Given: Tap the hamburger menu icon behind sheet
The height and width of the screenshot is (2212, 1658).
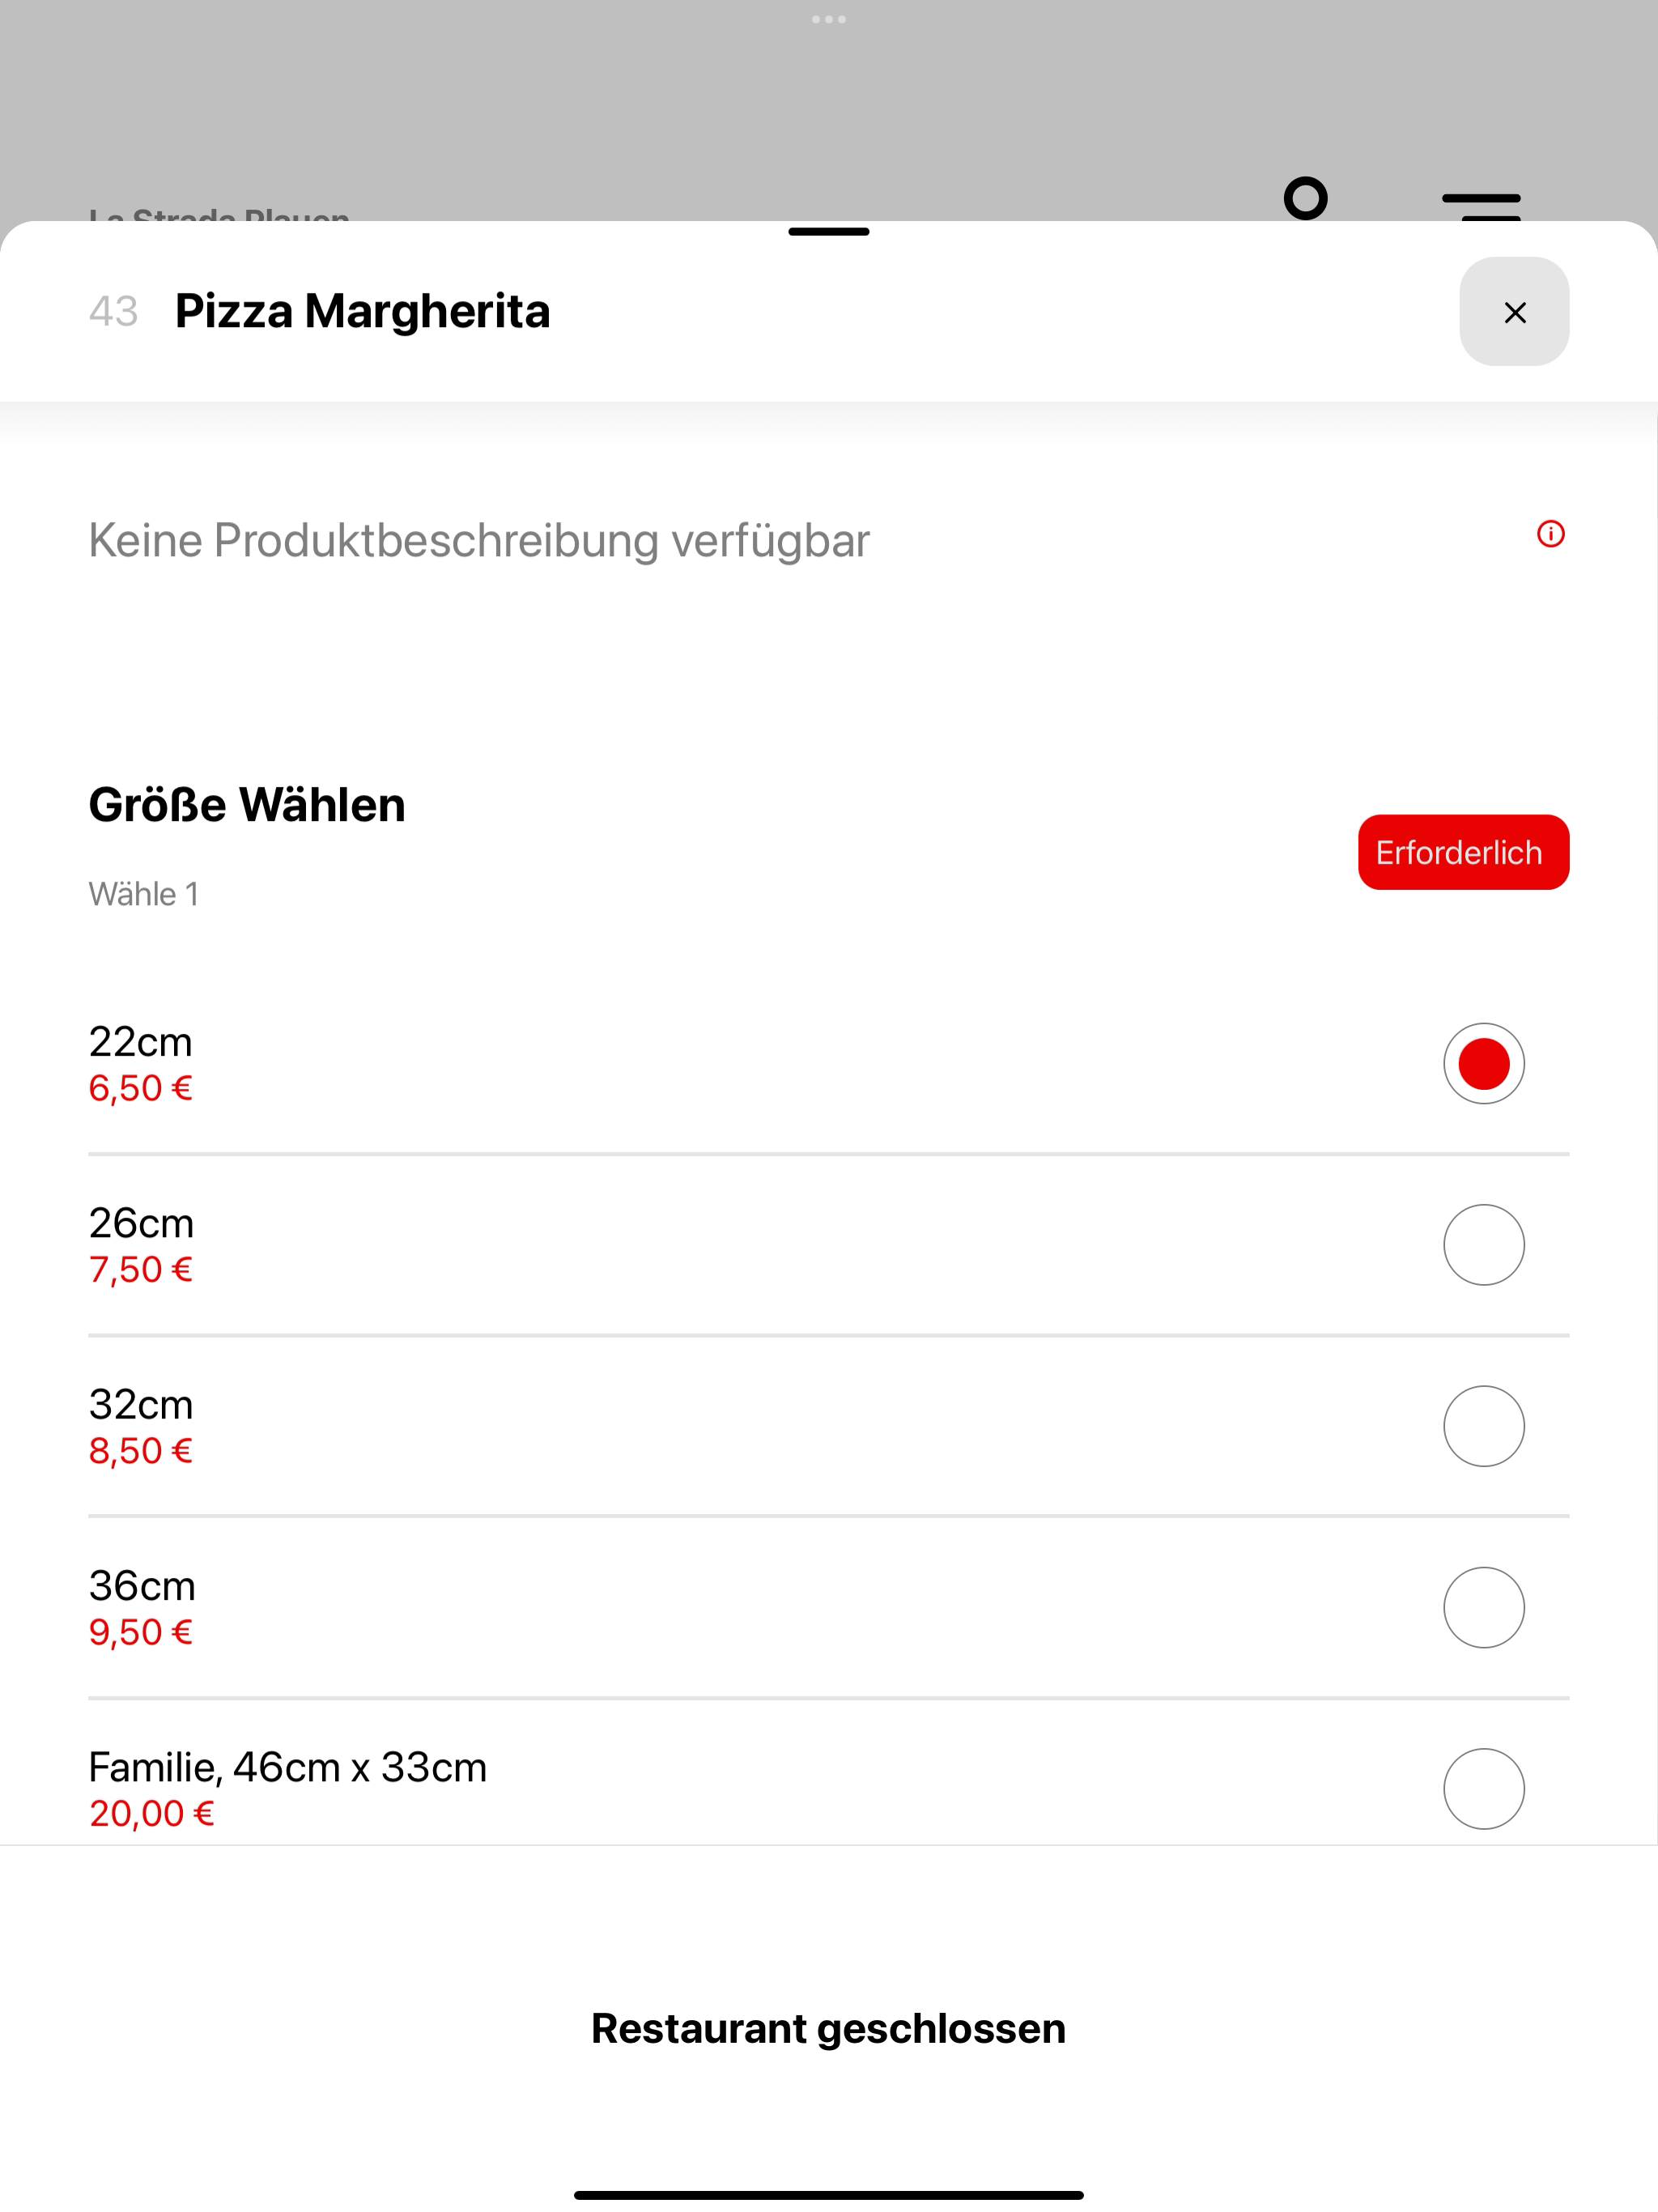Looking at the screenshot, I should [x=1481, y=206].
